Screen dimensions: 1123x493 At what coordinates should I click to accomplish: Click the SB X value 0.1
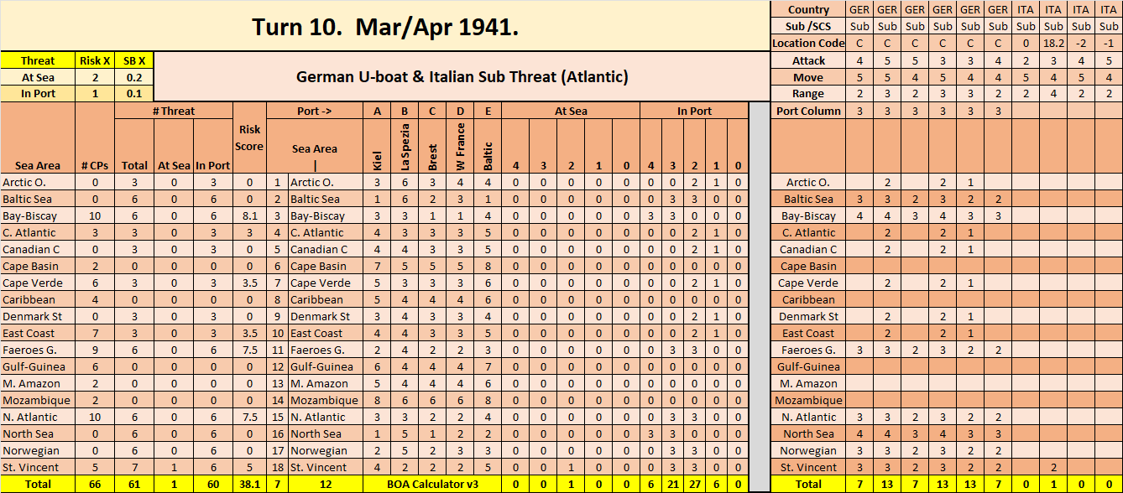pyautogui.click(x=134, y=94)
